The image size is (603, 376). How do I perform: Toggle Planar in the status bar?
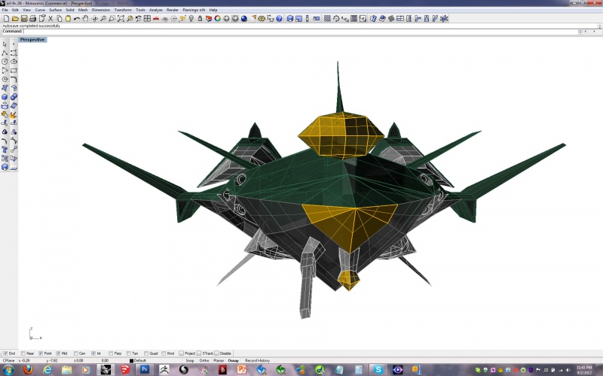[x=219, y=361]
